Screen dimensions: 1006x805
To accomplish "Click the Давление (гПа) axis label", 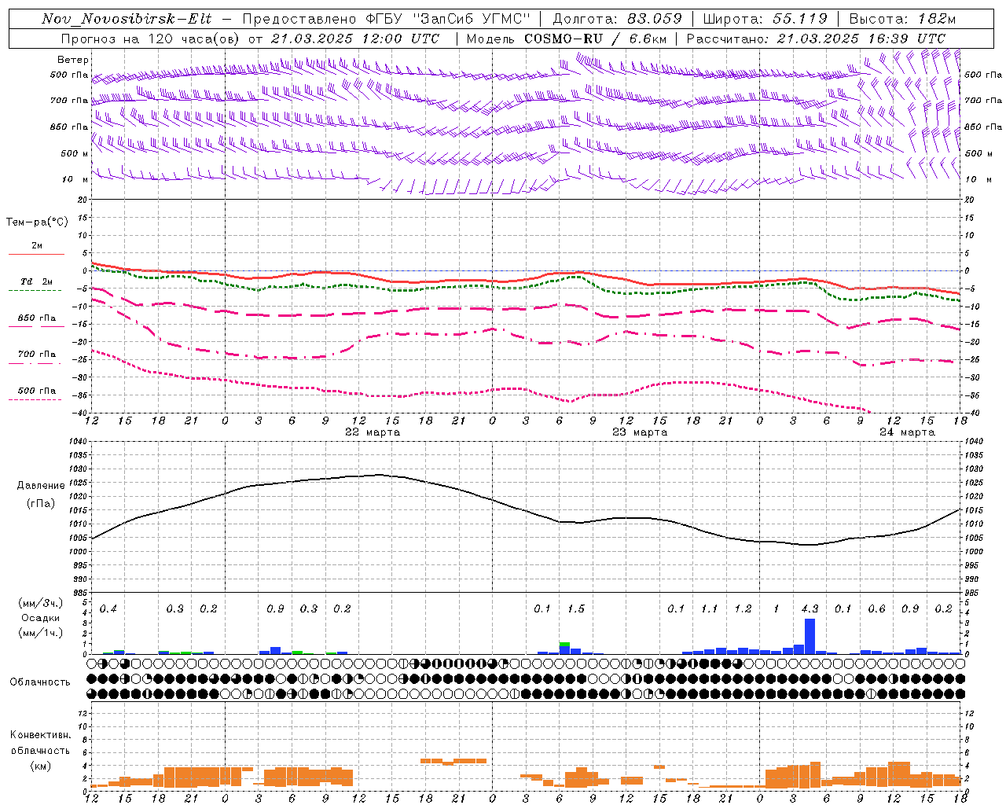I will tap(40, 494).
